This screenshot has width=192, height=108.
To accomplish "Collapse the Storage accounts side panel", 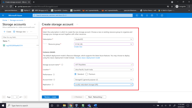I will (x=35, y=24).
